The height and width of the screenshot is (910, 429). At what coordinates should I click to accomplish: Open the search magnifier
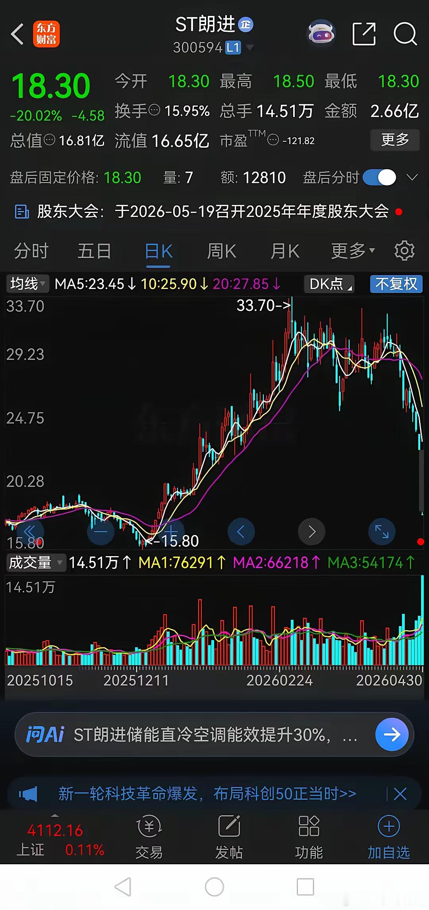pos(405,34)
